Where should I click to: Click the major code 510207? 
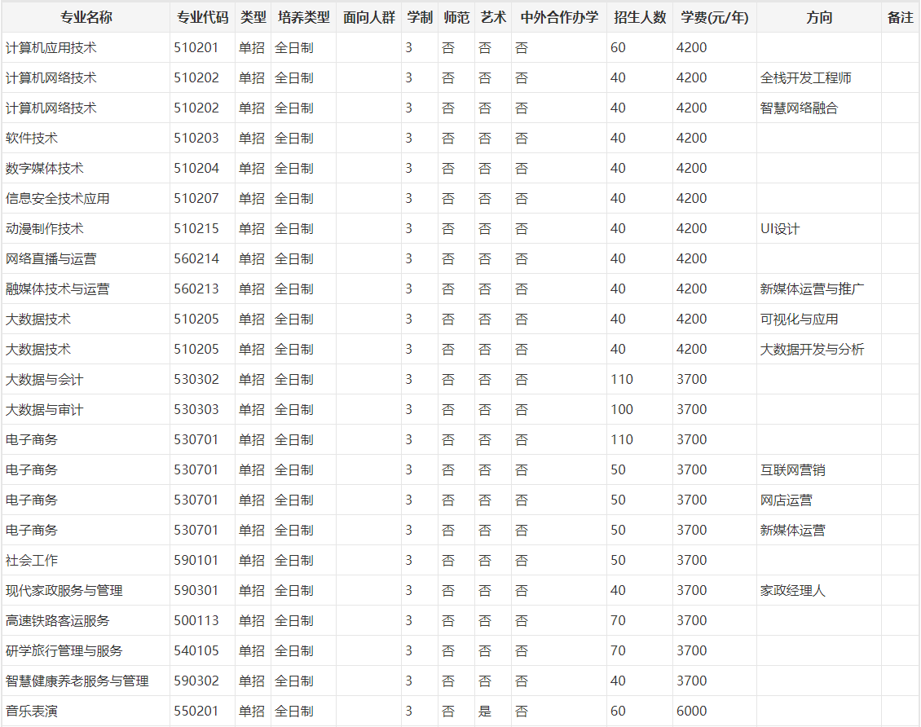(x=196, y=199)
